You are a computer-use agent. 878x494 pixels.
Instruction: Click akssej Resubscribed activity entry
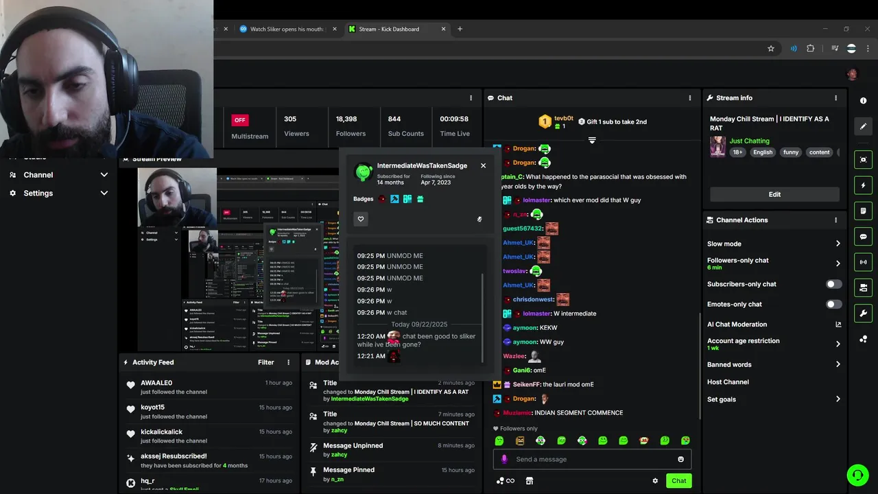coord(210,460)
